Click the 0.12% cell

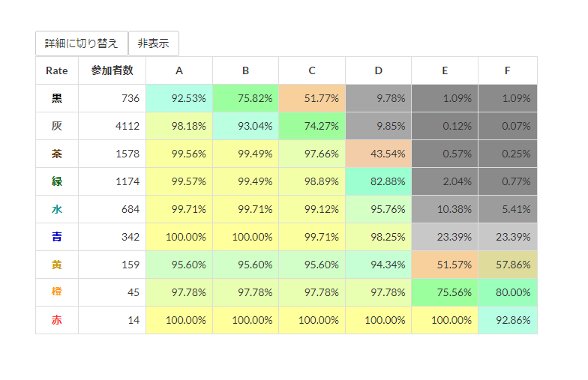pos(445,126)
